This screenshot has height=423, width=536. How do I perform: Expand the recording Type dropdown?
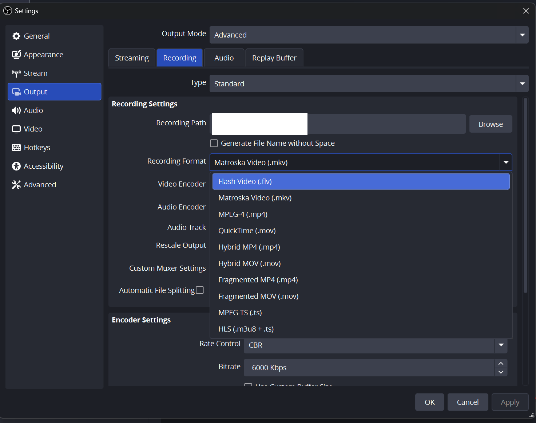[369, 84]
